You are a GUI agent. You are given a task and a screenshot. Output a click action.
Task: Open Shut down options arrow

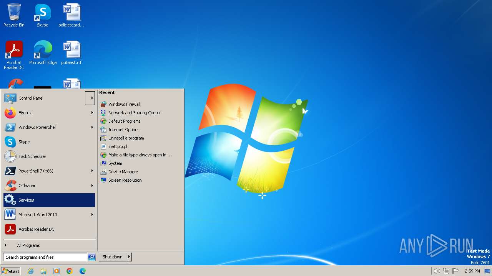(x=129, y=257)
